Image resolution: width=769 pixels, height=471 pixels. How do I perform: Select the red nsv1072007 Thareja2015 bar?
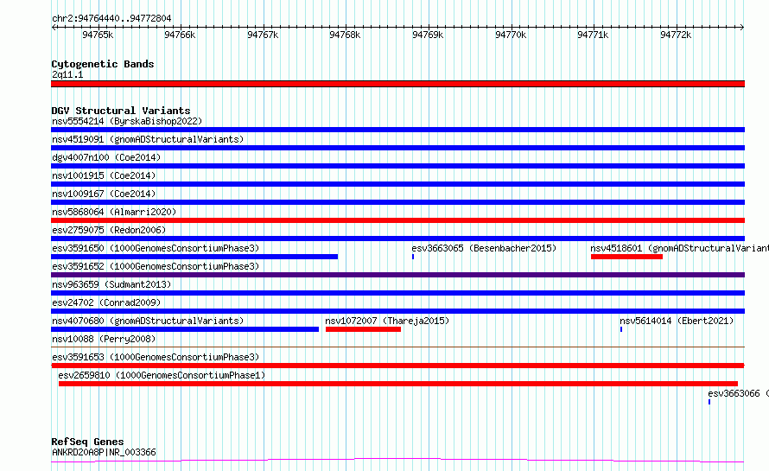click(363, 329)
